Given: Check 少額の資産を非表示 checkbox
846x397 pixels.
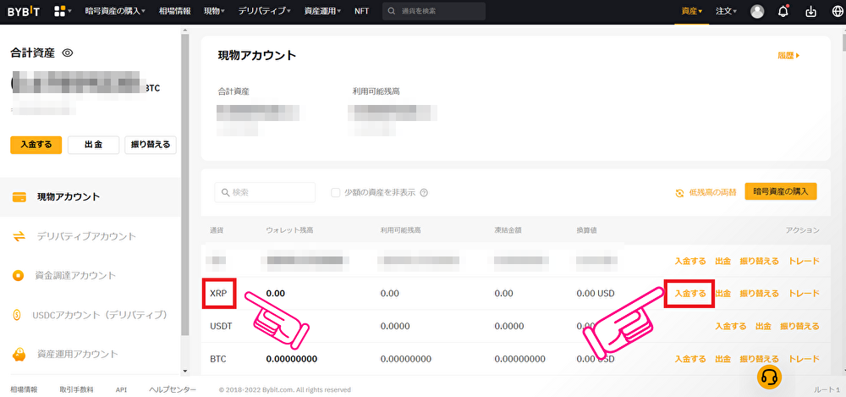Looking at the screenshot, I should pos(336,193).
